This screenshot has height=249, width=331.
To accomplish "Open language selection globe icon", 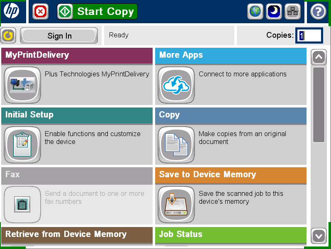I will (x=256, y=12).
